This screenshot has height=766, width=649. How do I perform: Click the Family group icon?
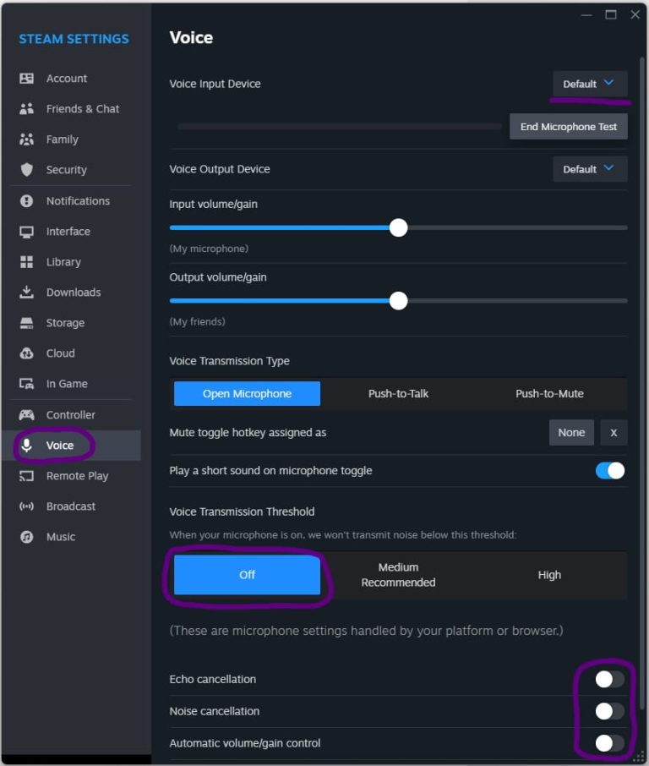26,140
